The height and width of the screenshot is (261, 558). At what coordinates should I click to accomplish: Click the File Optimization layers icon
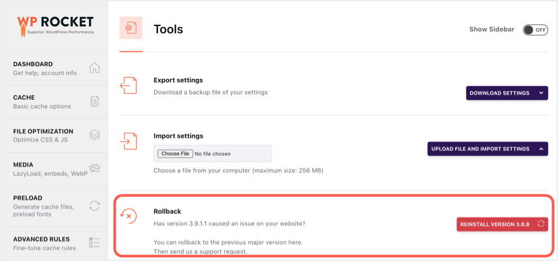95,135
